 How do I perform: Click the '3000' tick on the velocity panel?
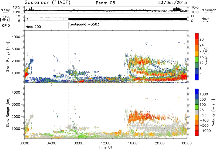(x=16, y=104)
